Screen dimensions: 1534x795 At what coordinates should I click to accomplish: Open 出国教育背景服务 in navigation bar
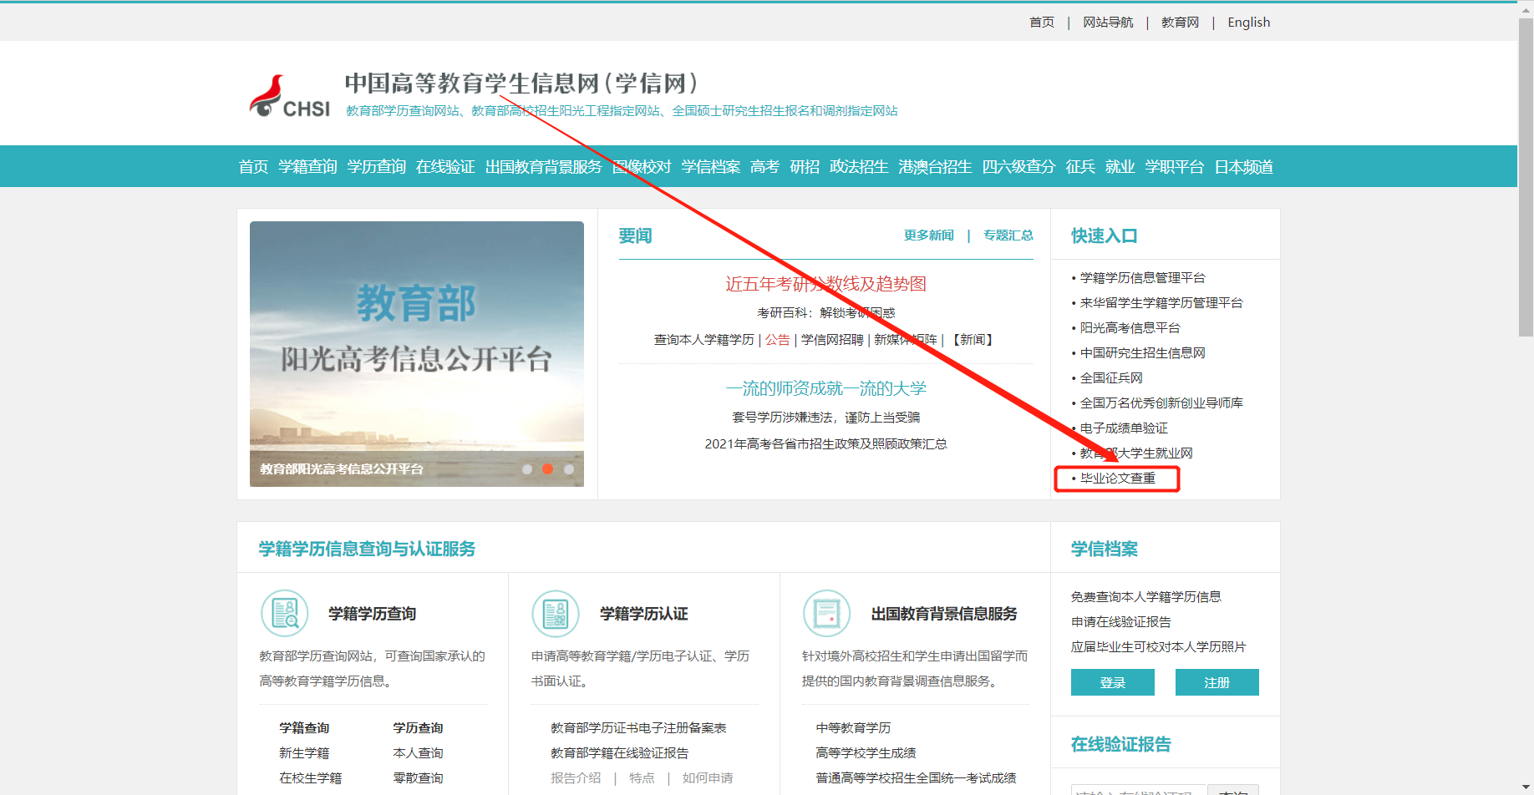[544, 167]
